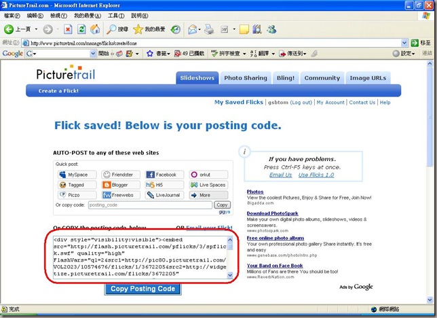437x318 pixels.
Task: Click the IE Forward arrow button
Action: (47, 29)
